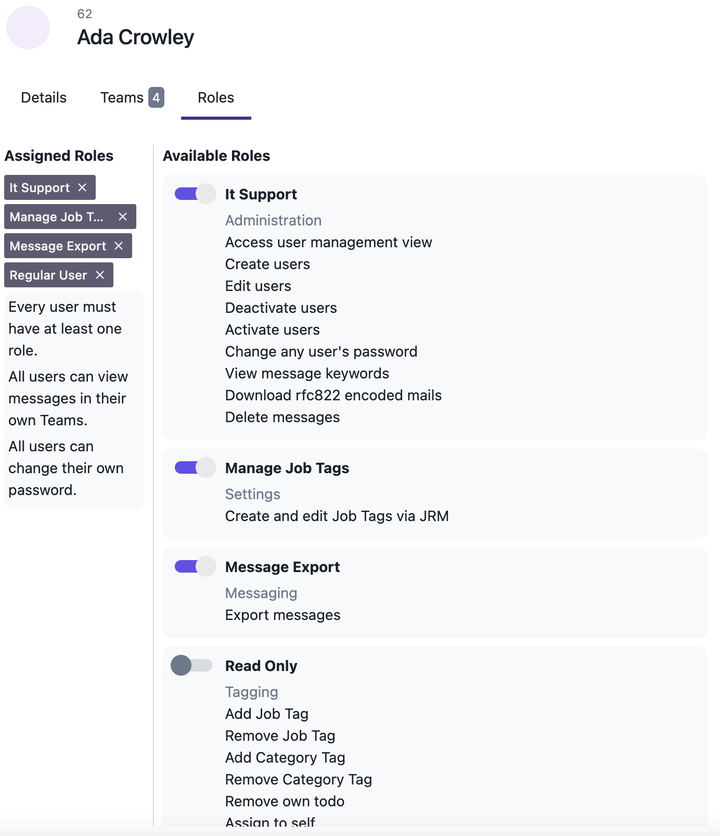This screenshot has width=720, height=836.
Task: Click the Teams count badge
Action: click(x=156, y=97)
